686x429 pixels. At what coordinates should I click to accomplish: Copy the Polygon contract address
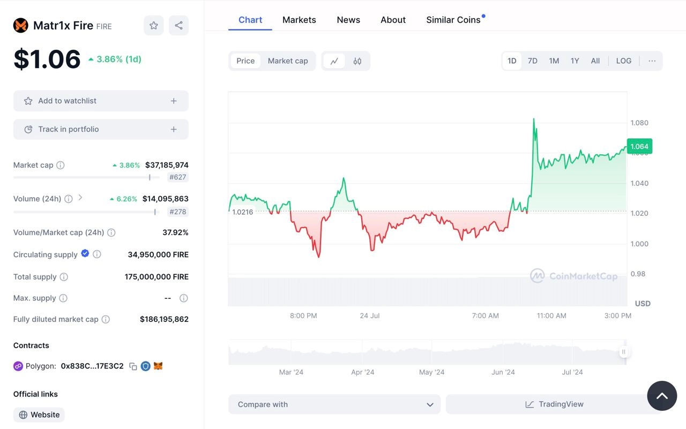[133, 366]
